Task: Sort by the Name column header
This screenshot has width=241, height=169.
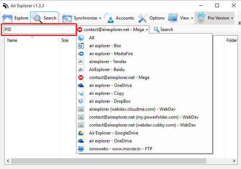Action: [12, 40]
